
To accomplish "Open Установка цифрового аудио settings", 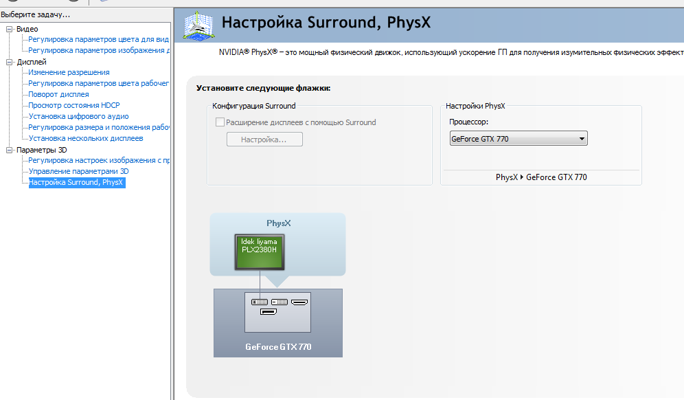I will coord(78,116).
